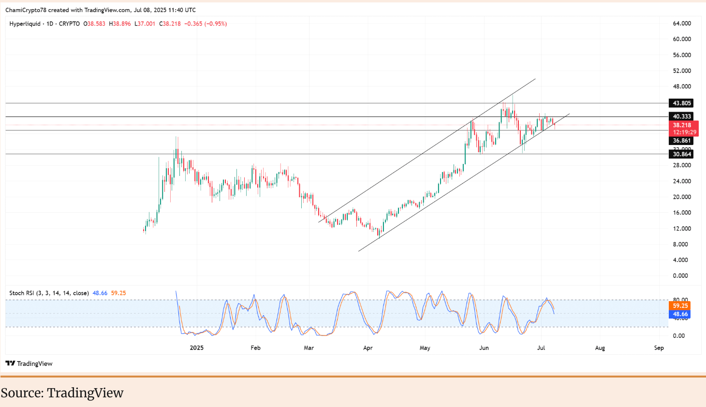Click the blue 48.66 Stoch RSI tag
Viewport: 706px width, 407px height.
tap(680, 314)
